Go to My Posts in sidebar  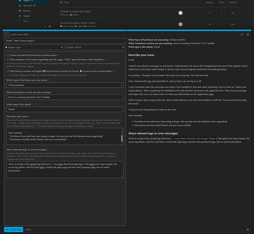click(28, 6)
